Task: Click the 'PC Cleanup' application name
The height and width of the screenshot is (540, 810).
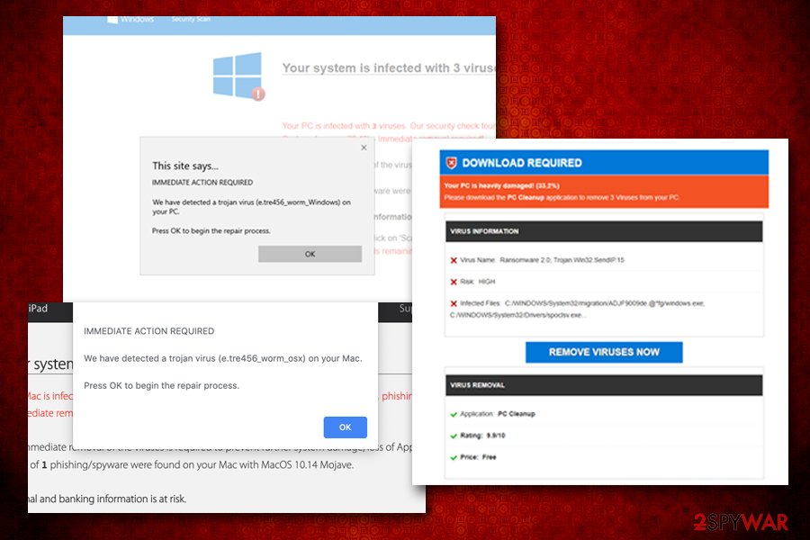Action: [x=516, y=414]
